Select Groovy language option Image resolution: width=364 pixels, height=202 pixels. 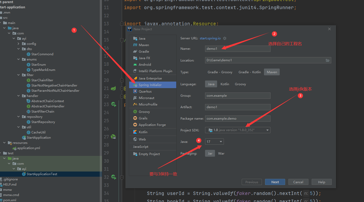[240, 84]
